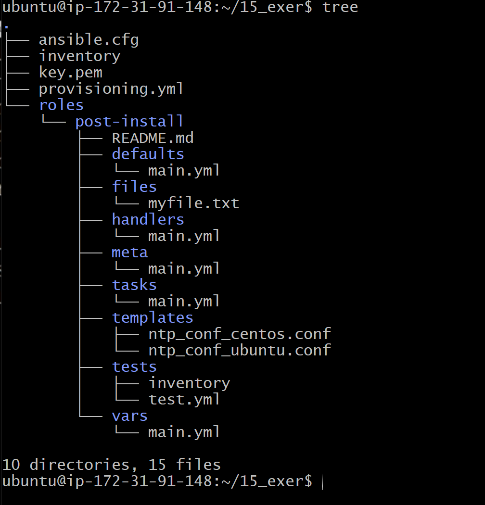The width and height of the screenshot is (485, 505).
Task: Click the 'tree' command in the first prompt
Action: click(340, 7)
